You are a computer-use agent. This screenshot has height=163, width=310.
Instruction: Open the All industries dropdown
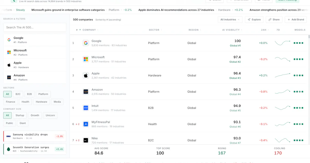(230, 19)
